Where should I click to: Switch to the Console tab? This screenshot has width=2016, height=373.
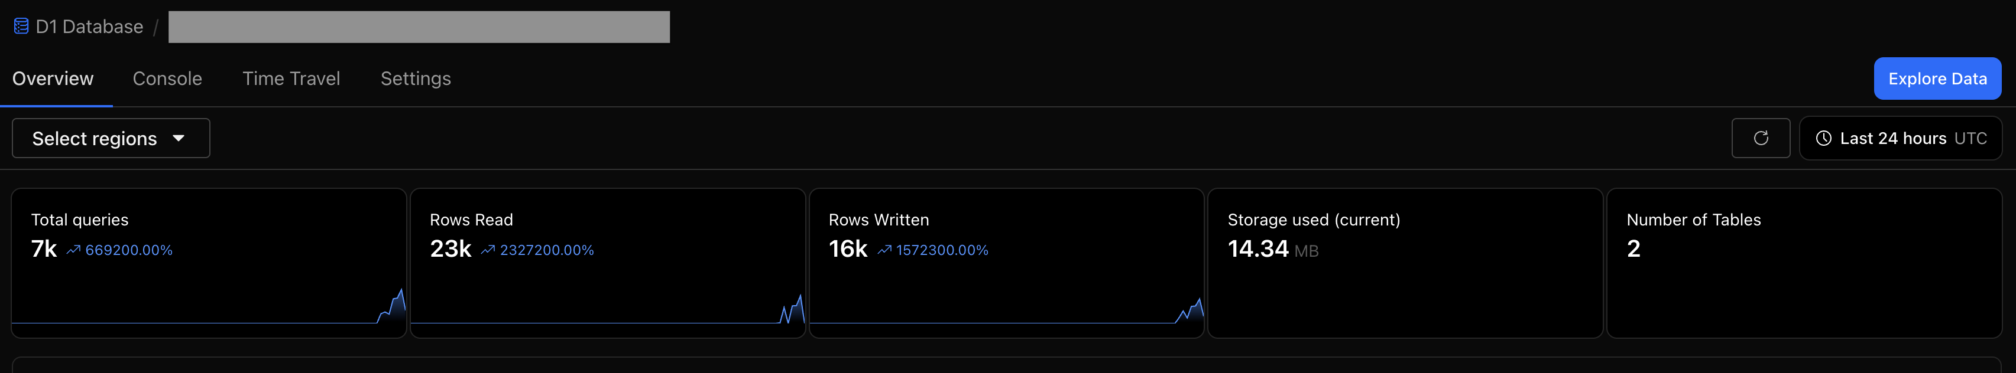(x=167, y=79)
